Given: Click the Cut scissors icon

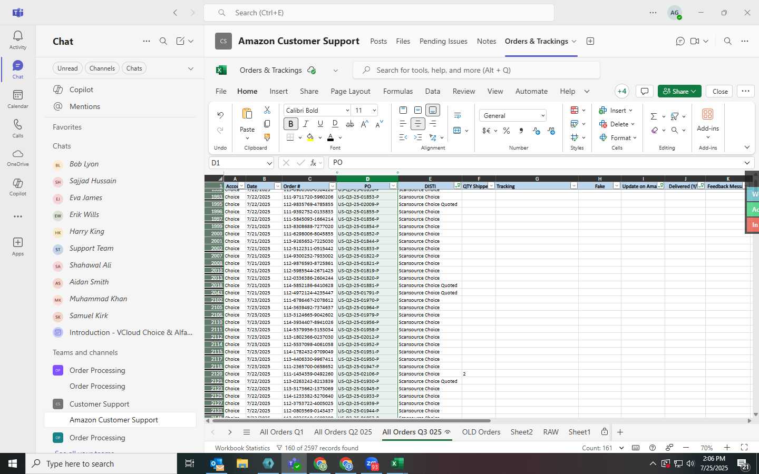Looking at the screenshot, I should pos(267,110).
